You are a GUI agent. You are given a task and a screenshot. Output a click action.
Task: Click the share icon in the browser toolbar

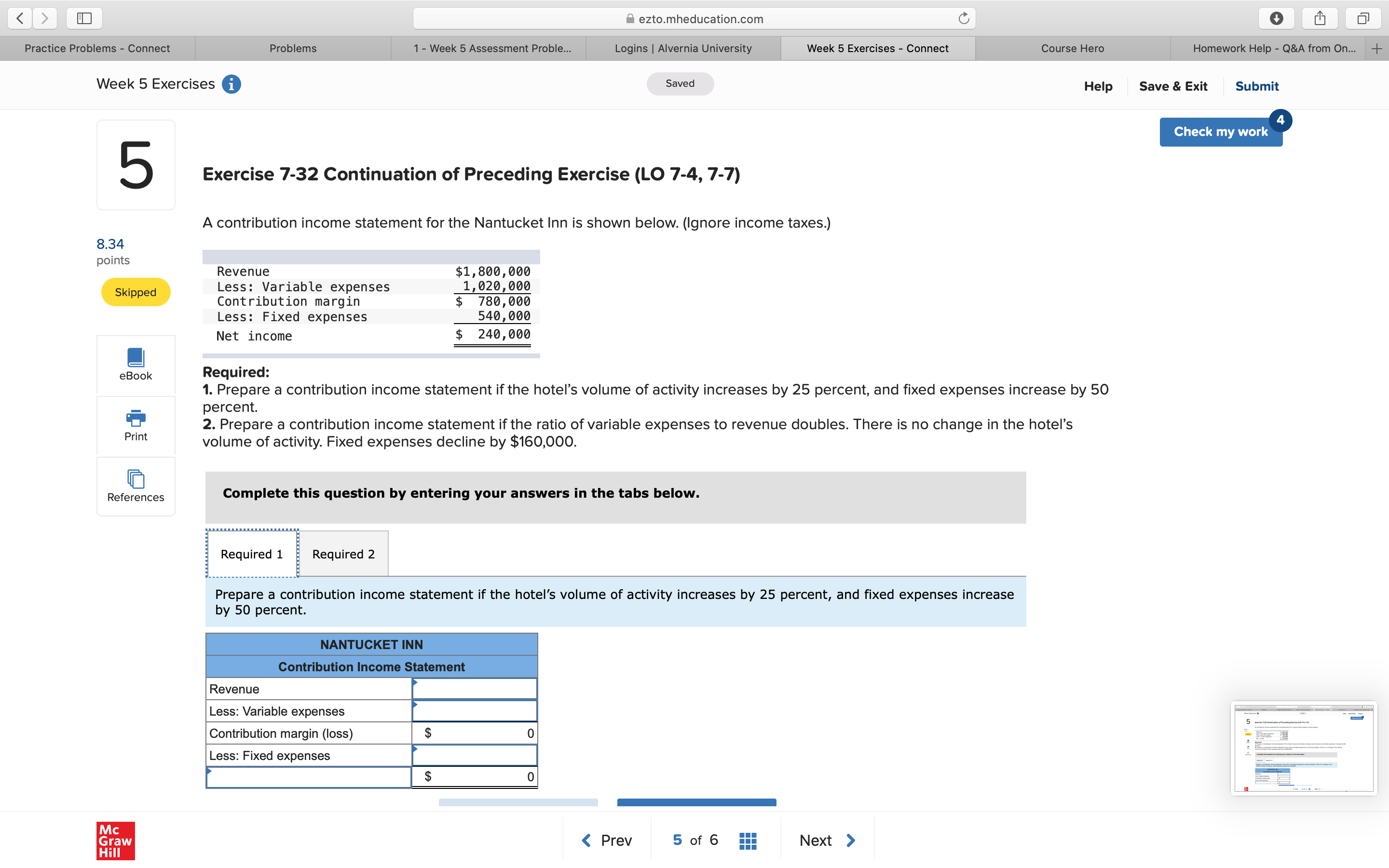(x=1320, y=18)
